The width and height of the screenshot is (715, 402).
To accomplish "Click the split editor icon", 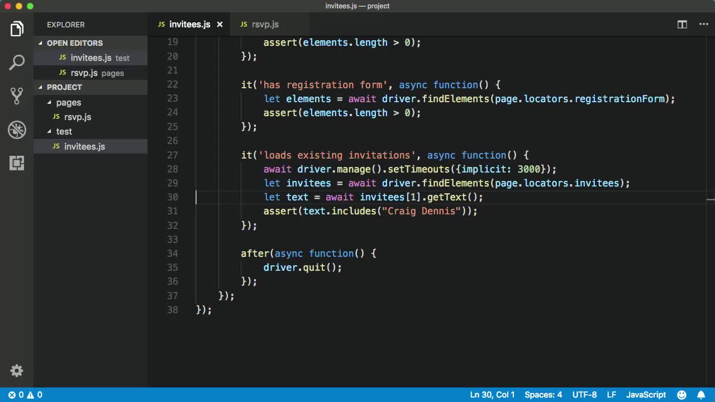I will point(682,25).
